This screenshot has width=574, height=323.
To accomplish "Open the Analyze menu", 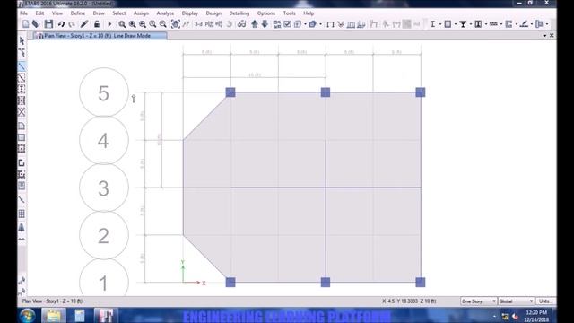I will coord(165,13).
